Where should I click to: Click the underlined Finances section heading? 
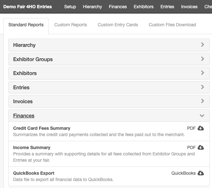(24, 116)
